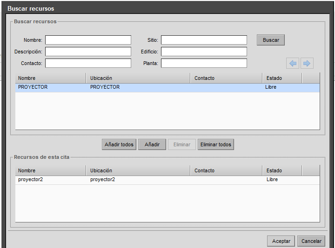
Task: Focus the Sitio input field
Action: 204,40
